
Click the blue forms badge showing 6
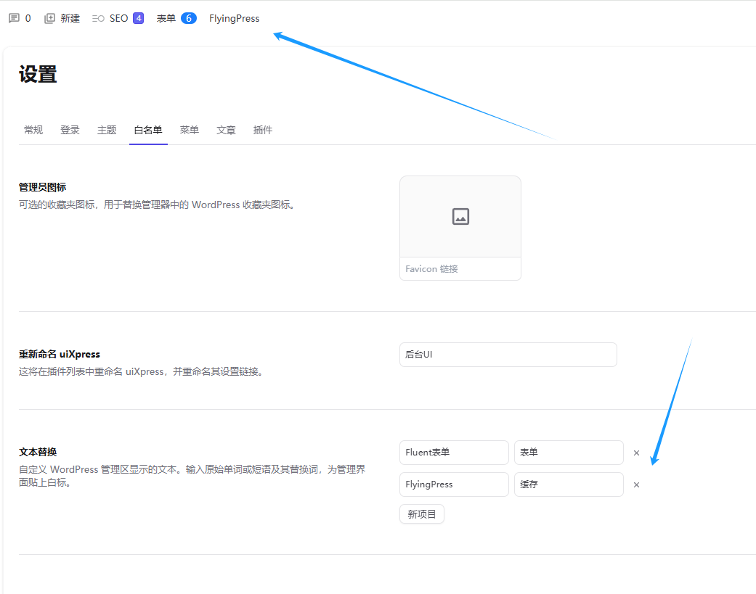coord(189,18)
